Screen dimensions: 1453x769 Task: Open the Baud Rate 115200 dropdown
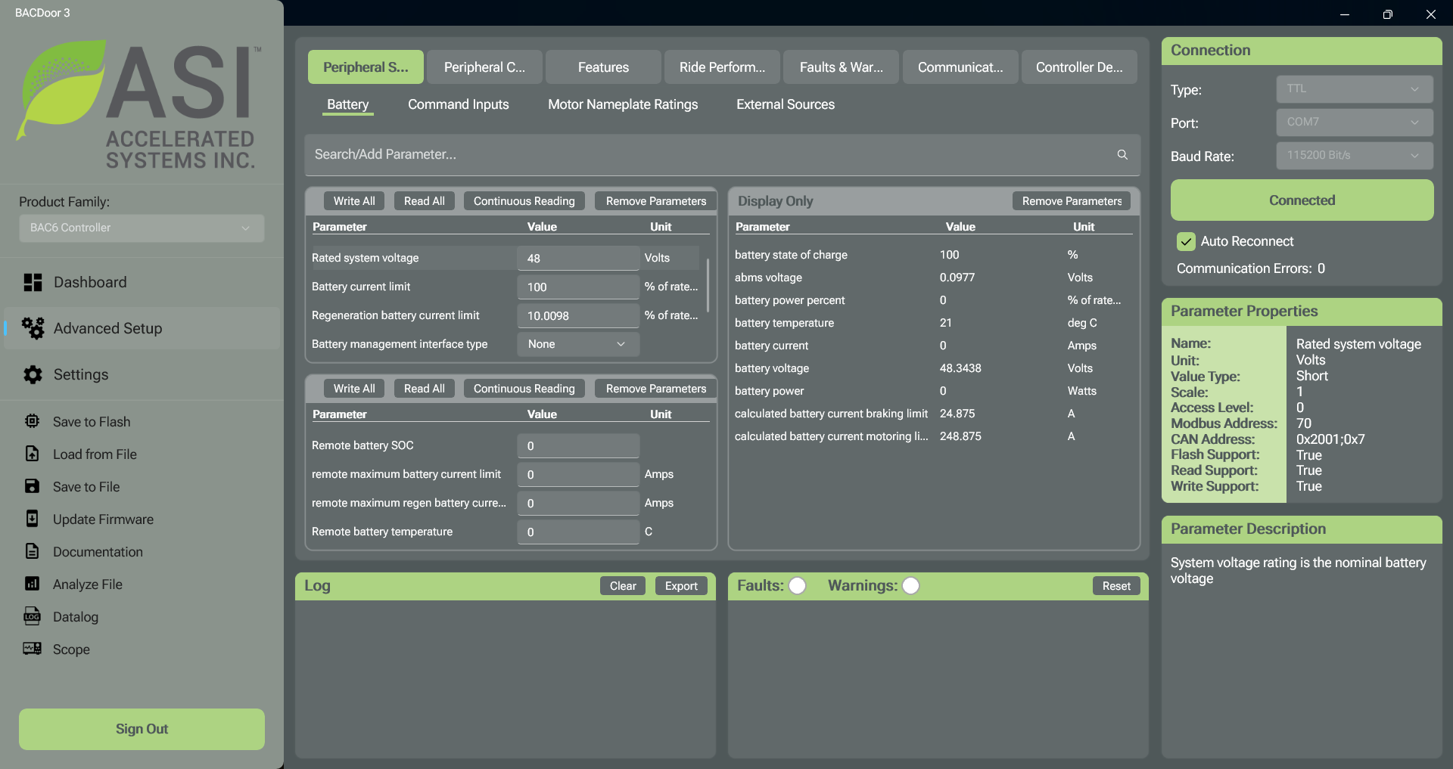click(x=1355, y=155)
